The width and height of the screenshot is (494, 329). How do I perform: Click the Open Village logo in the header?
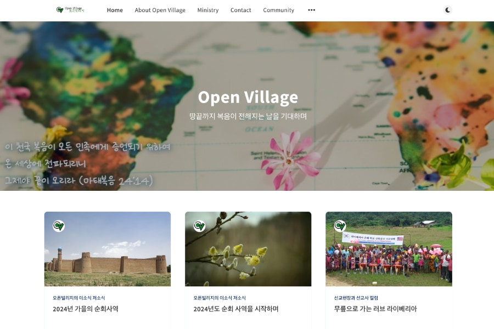pyautogui.click(x=70, y=10)
